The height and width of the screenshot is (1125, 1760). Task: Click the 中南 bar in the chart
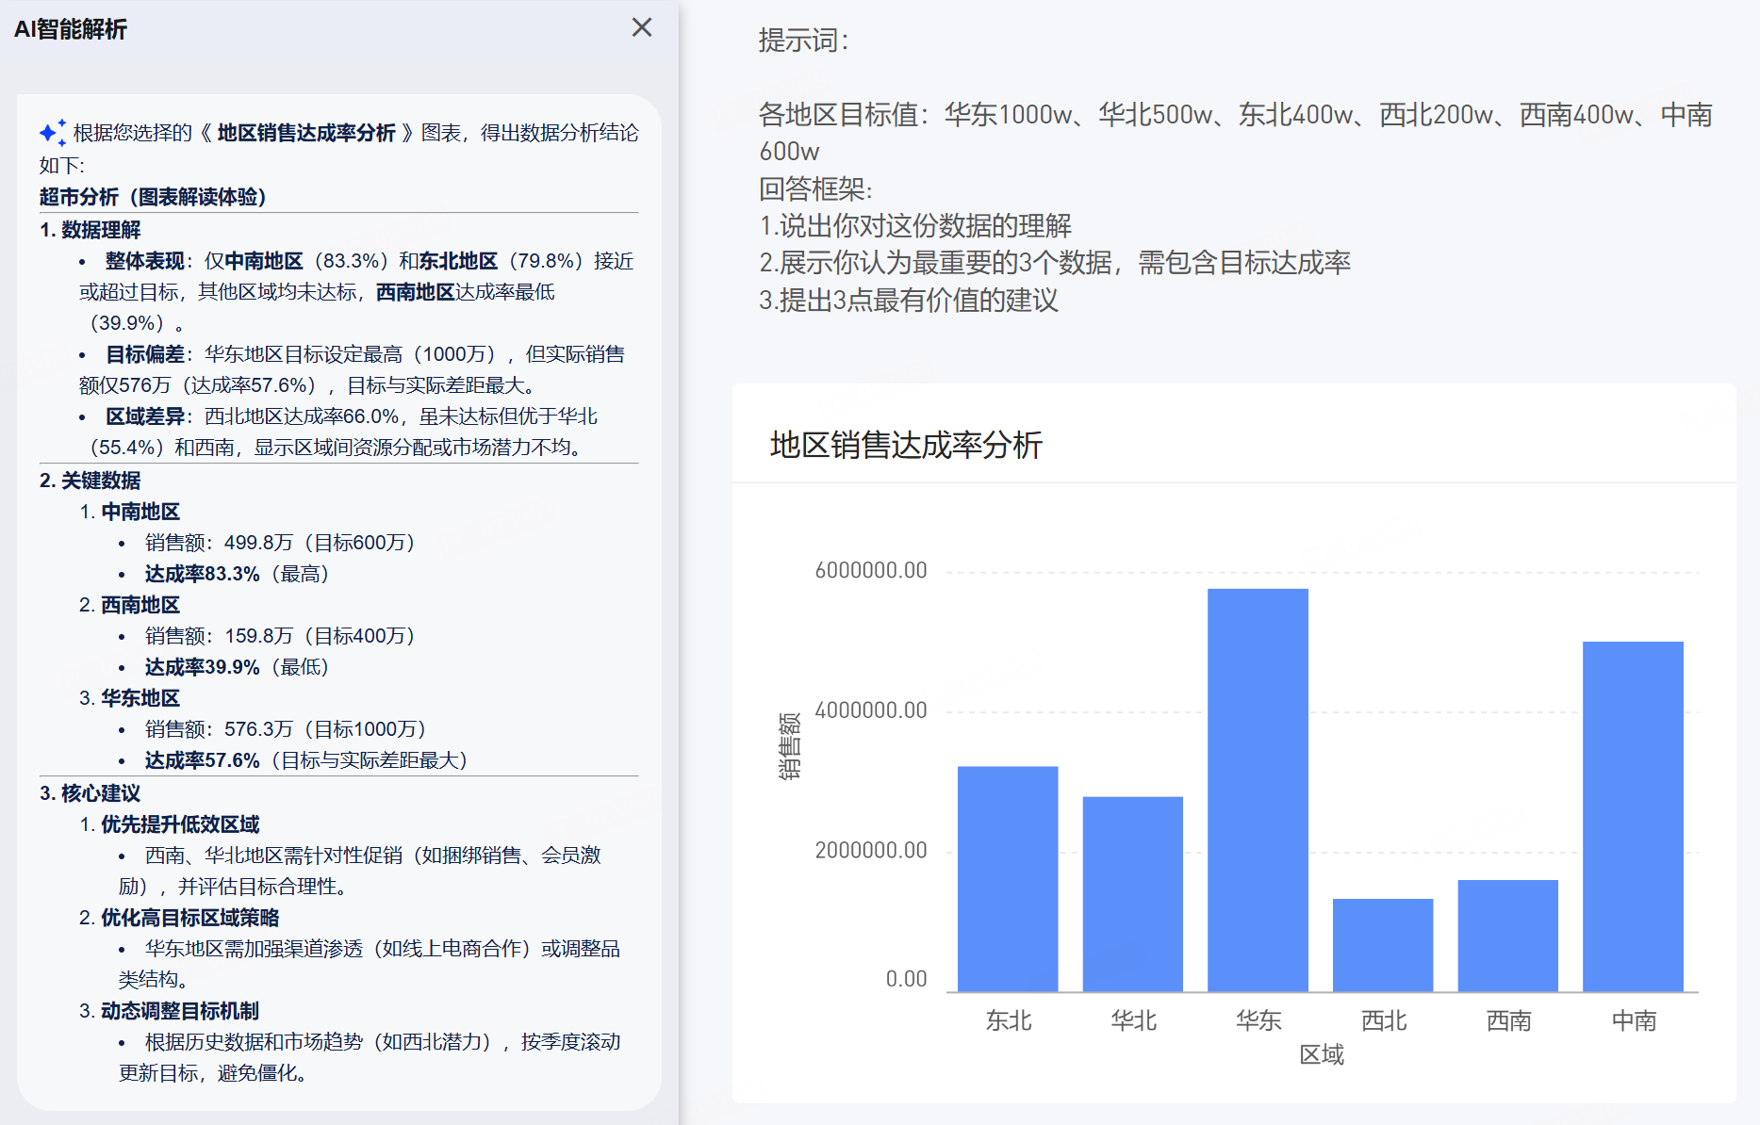[1633, 816]
